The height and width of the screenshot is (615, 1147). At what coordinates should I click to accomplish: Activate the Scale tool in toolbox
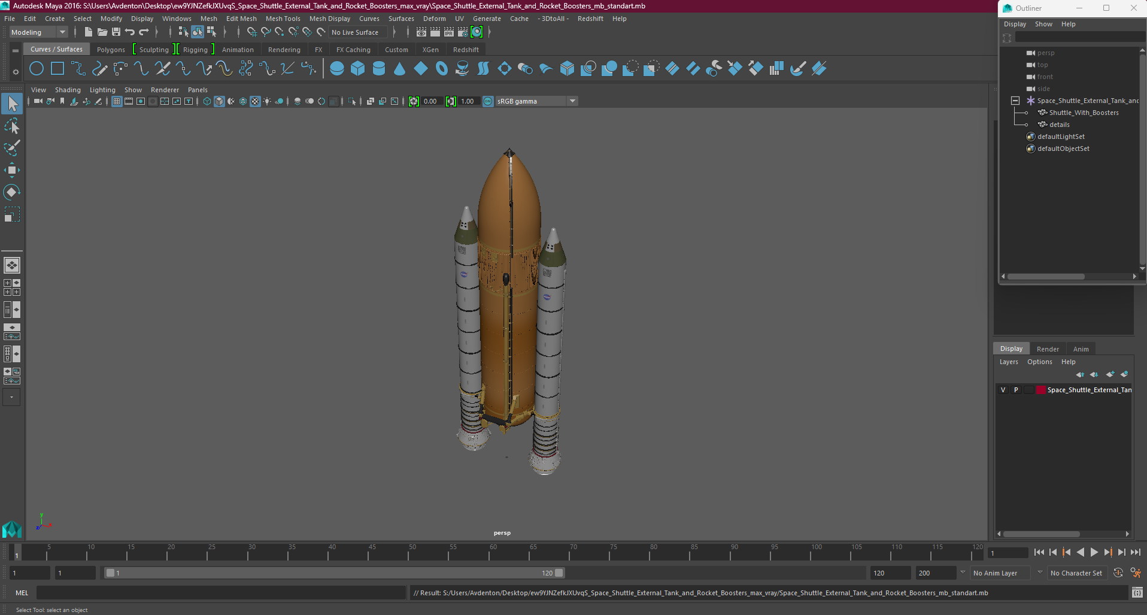tap(12, 214)
